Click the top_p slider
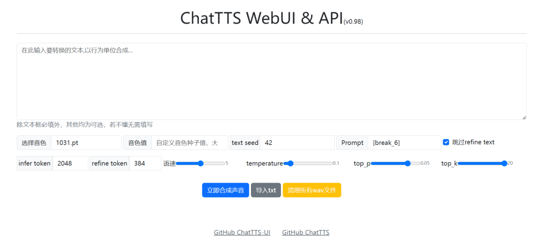552x251 pixels. click(x=395, y=163)
